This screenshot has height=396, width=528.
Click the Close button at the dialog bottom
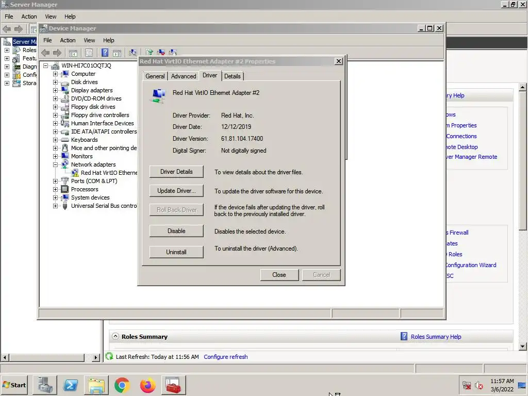point(279,275)
